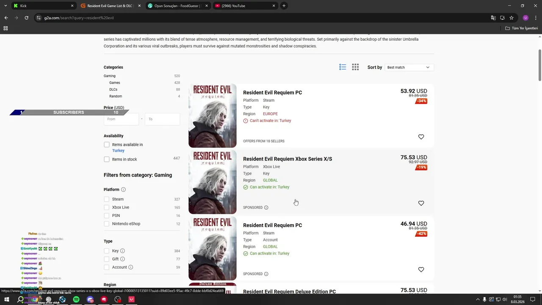View site information for g2a.com
Screen dimensions: 542x305
(x=39, y=18)
